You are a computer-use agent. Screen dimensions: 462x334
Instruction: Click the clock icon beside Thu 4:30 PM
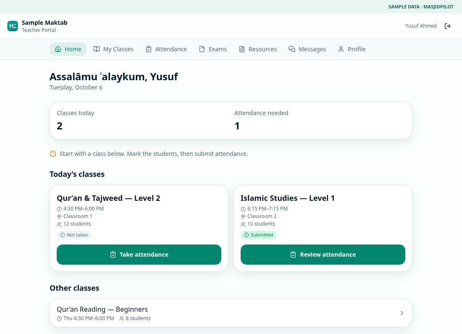(59, 319)
